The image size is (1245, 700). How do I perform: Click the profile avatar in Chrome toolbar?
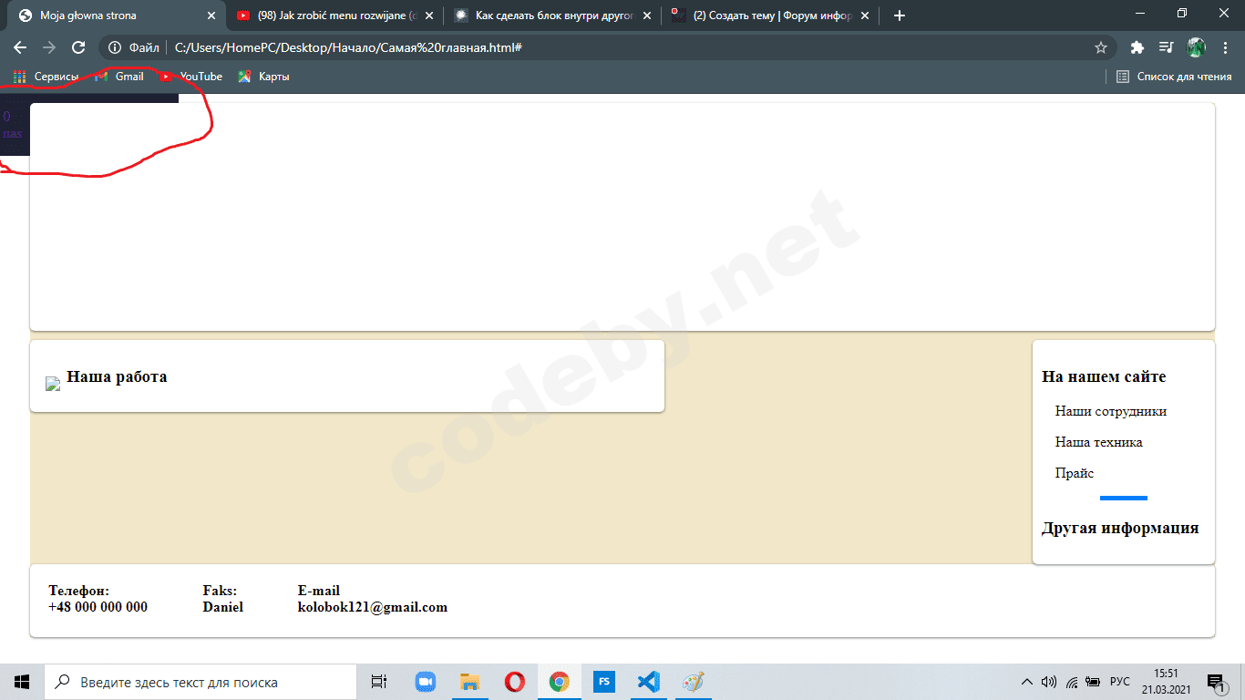point(1196,47)
